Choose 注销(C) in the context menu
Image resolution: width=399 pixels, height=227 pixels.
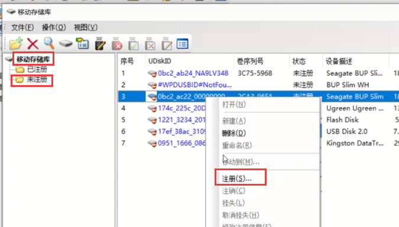(x=233, y=190)
